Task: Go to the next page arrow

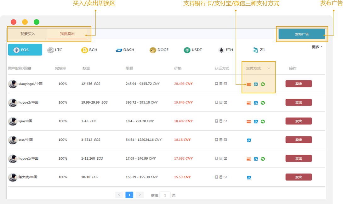Action: tap(140, 195)
